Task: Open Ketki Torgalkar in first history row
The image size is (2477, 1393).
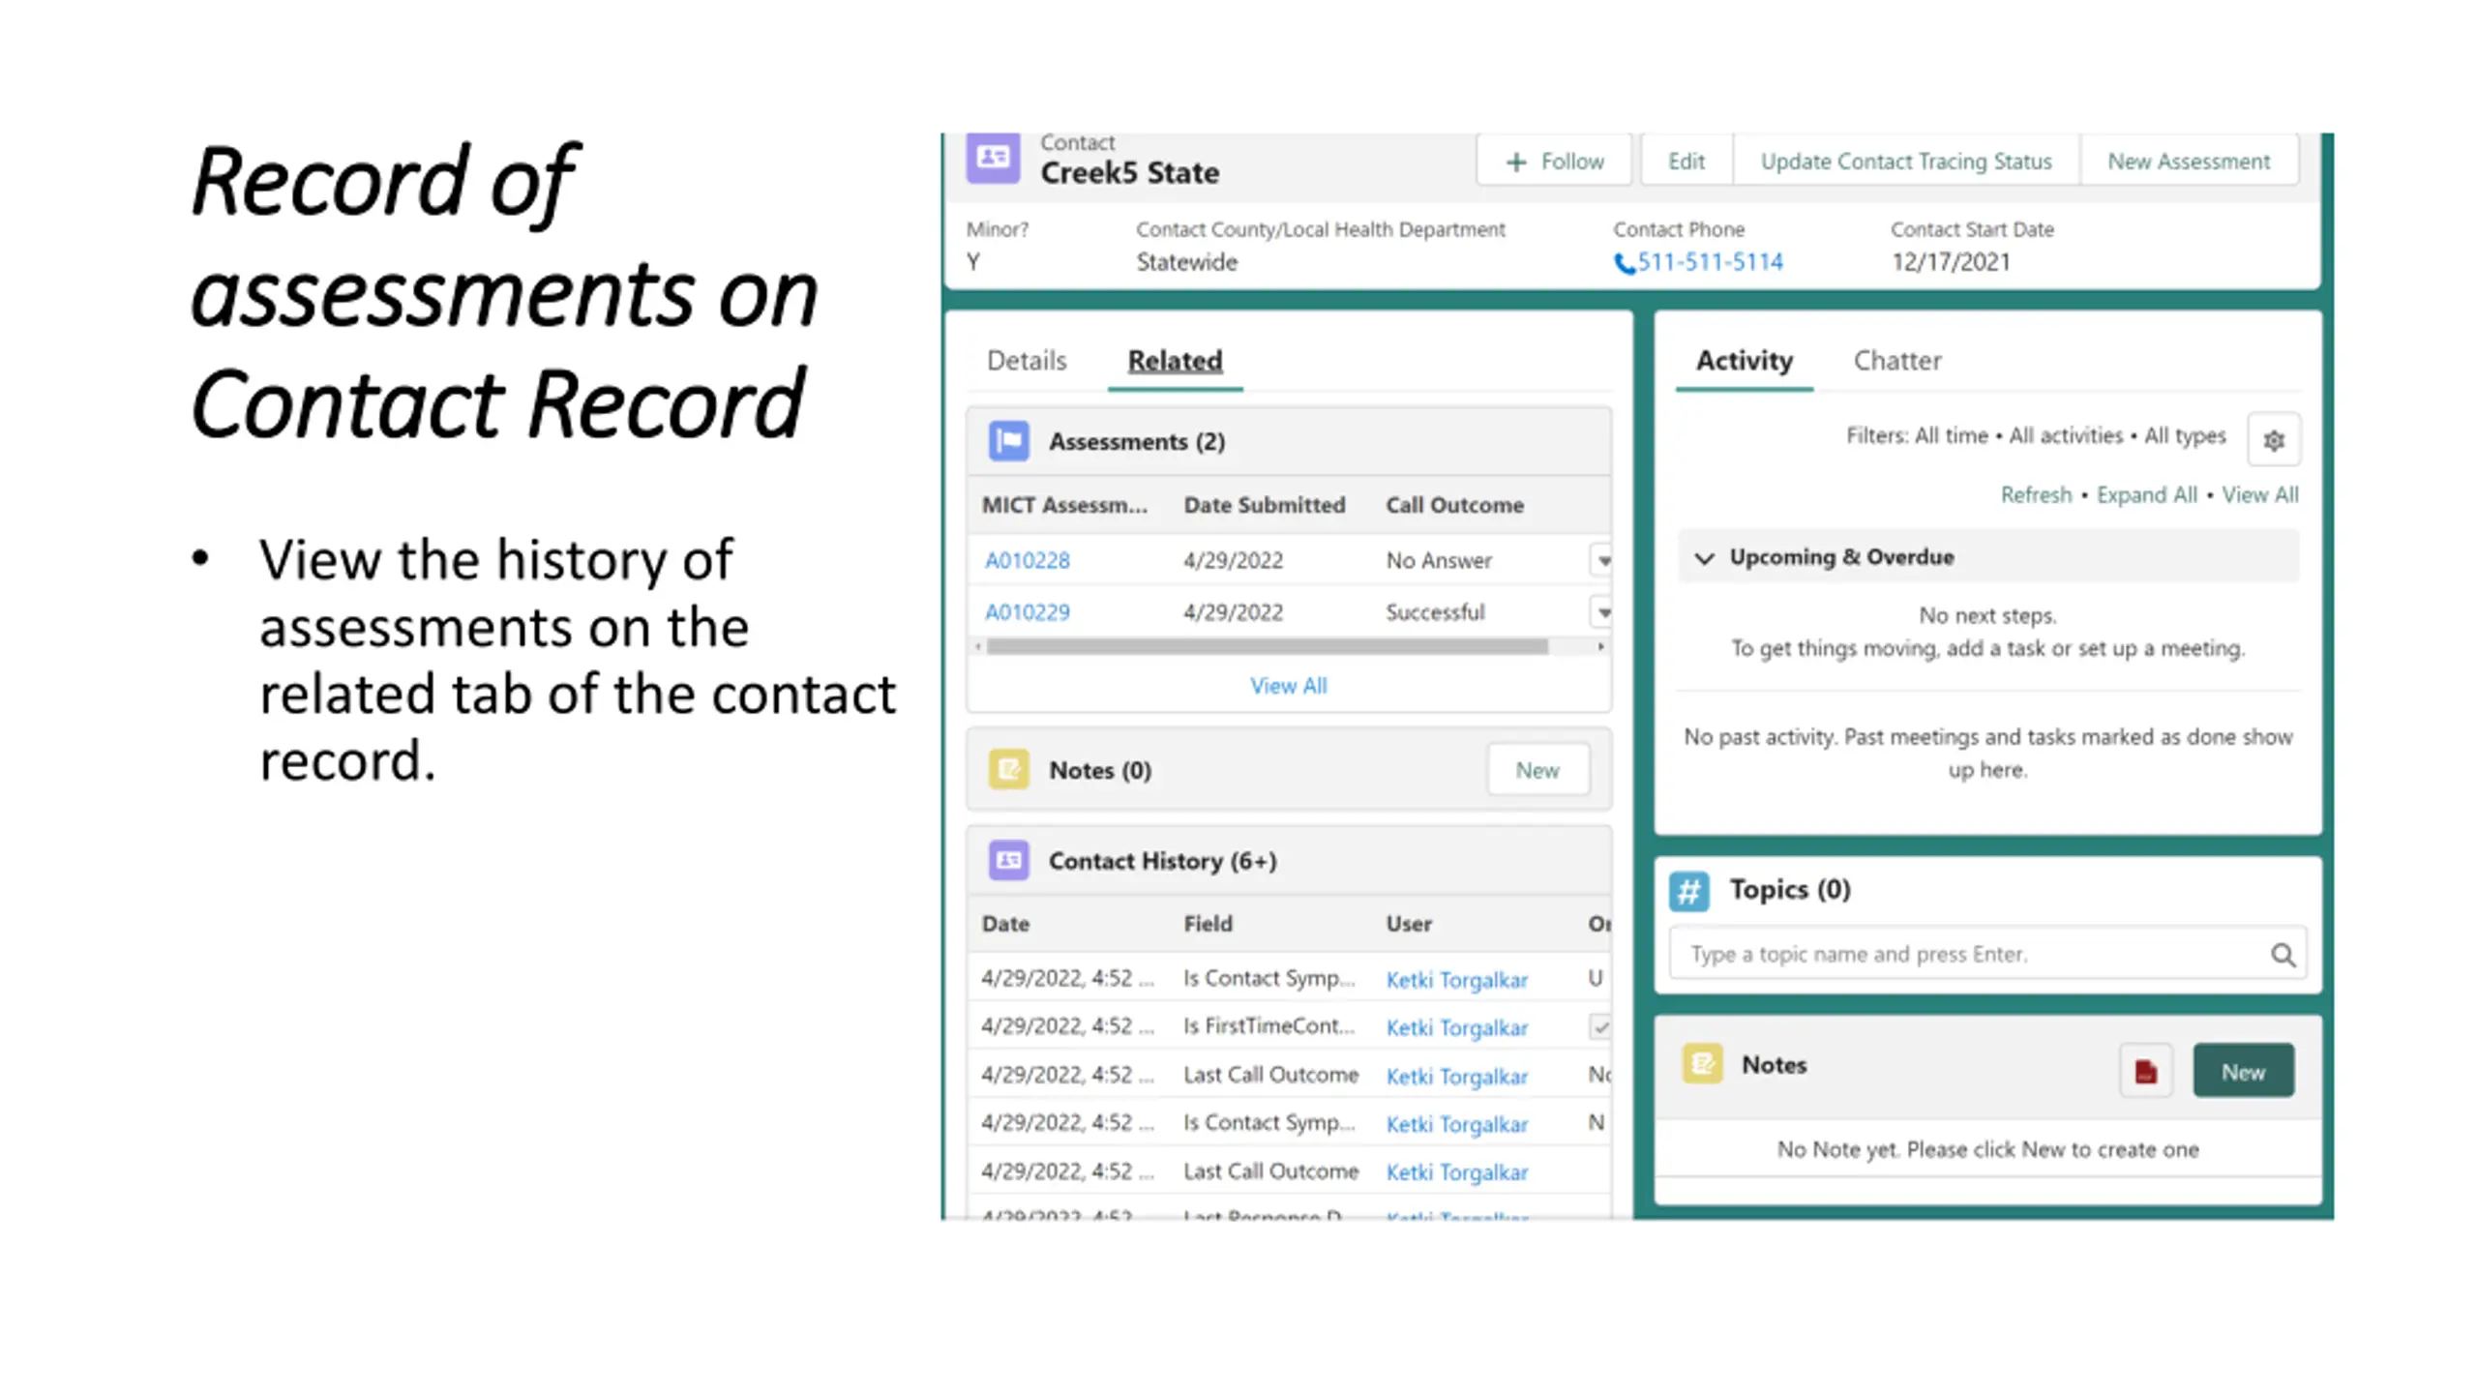Action: pos(1456,980)
